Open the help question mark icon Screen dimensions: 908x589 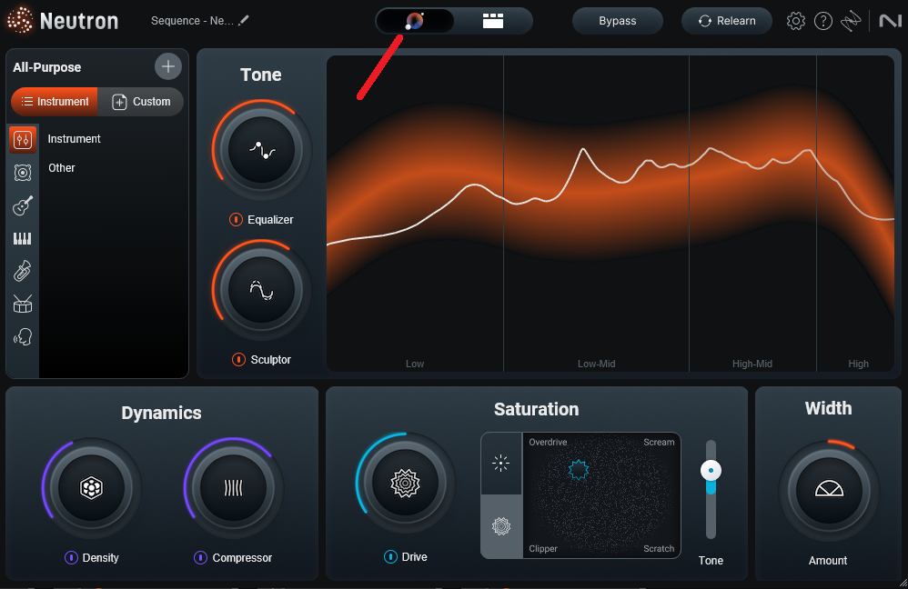pyautogui.click(x=823, y=20)
